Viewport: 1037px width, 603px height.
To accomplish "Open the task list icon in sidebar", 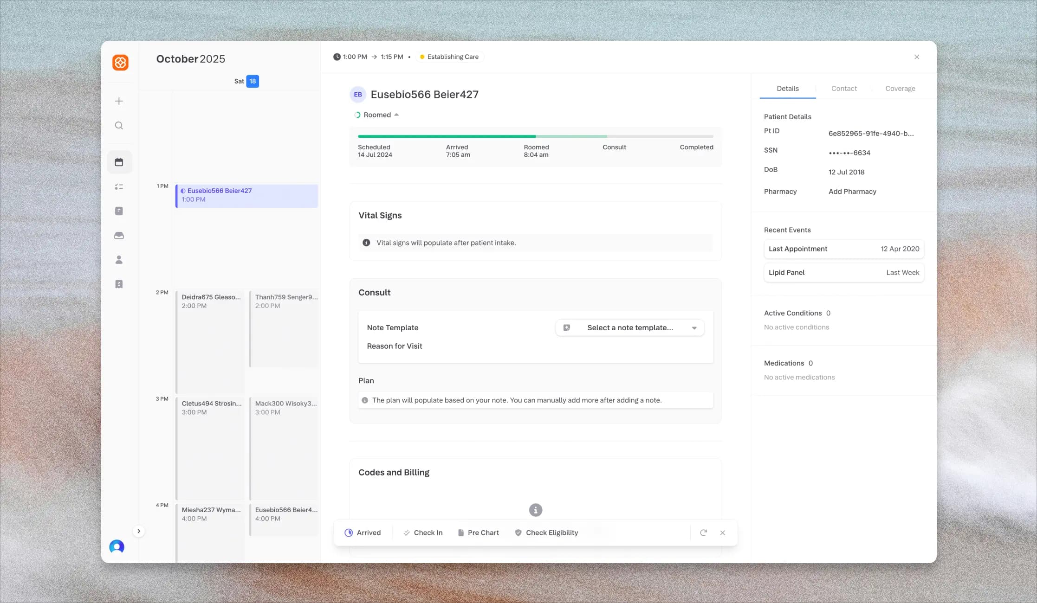I will 119,186.
